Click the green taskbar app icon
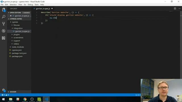This screenshot has height=102, width=182. (39, 99)
